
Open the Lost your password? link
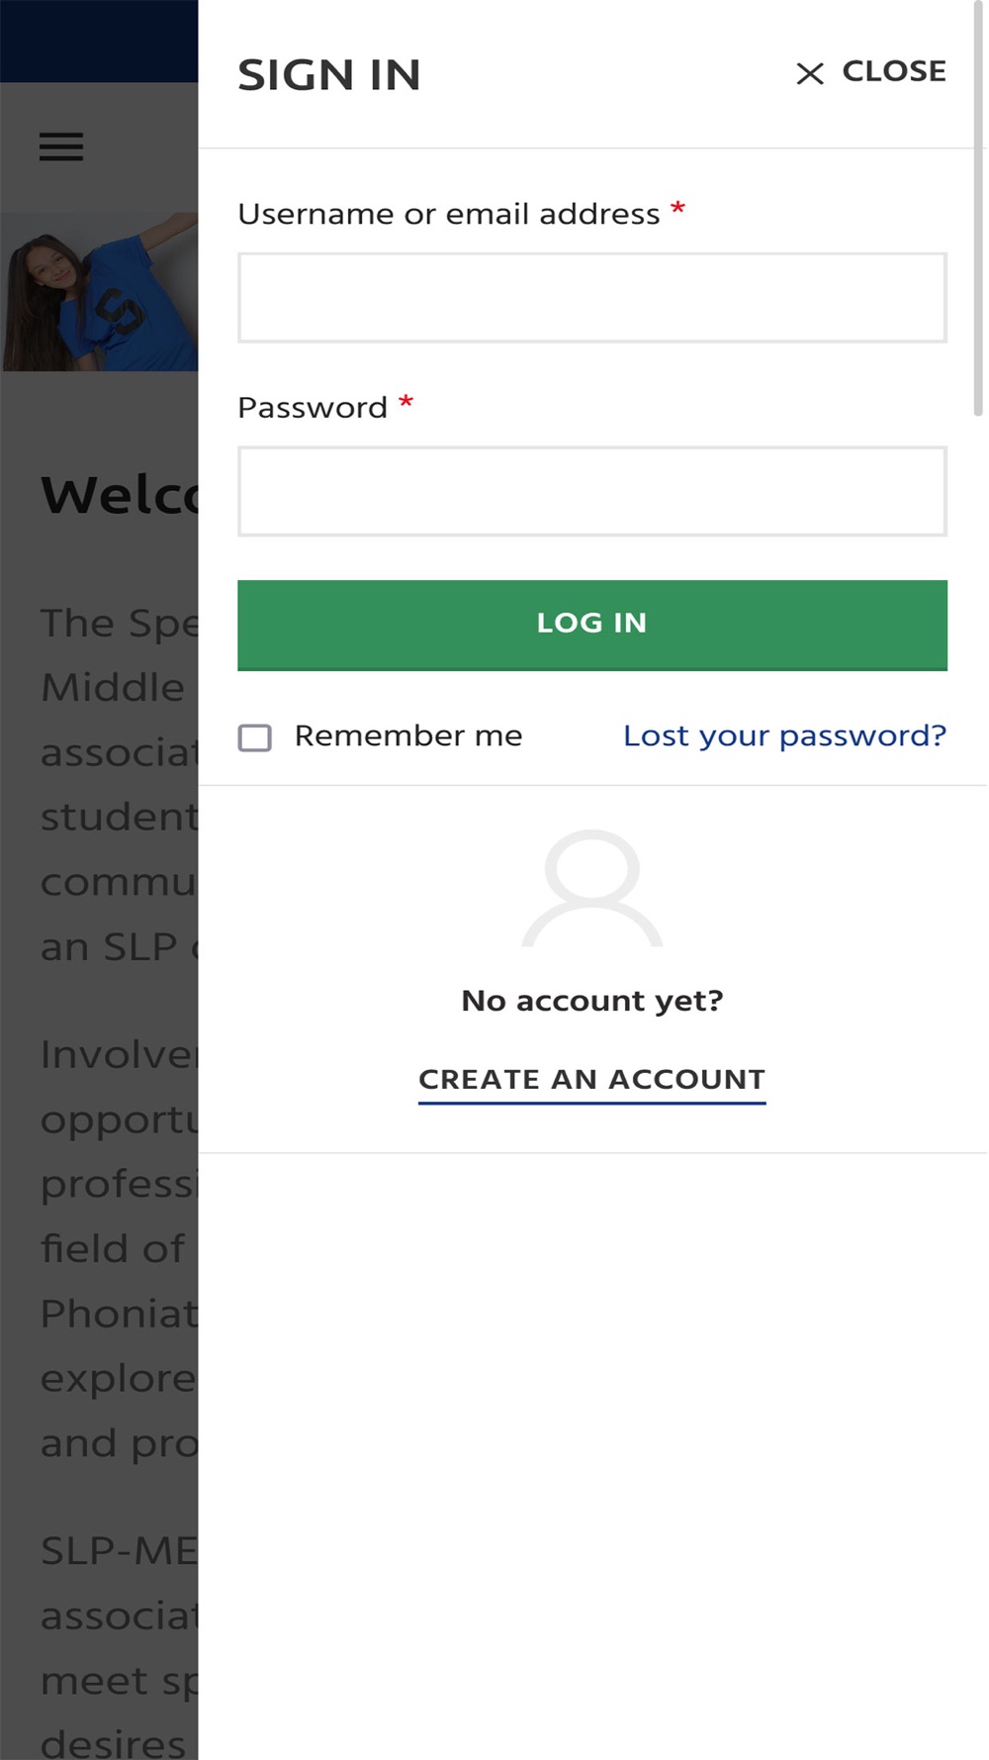coord(785,735)
